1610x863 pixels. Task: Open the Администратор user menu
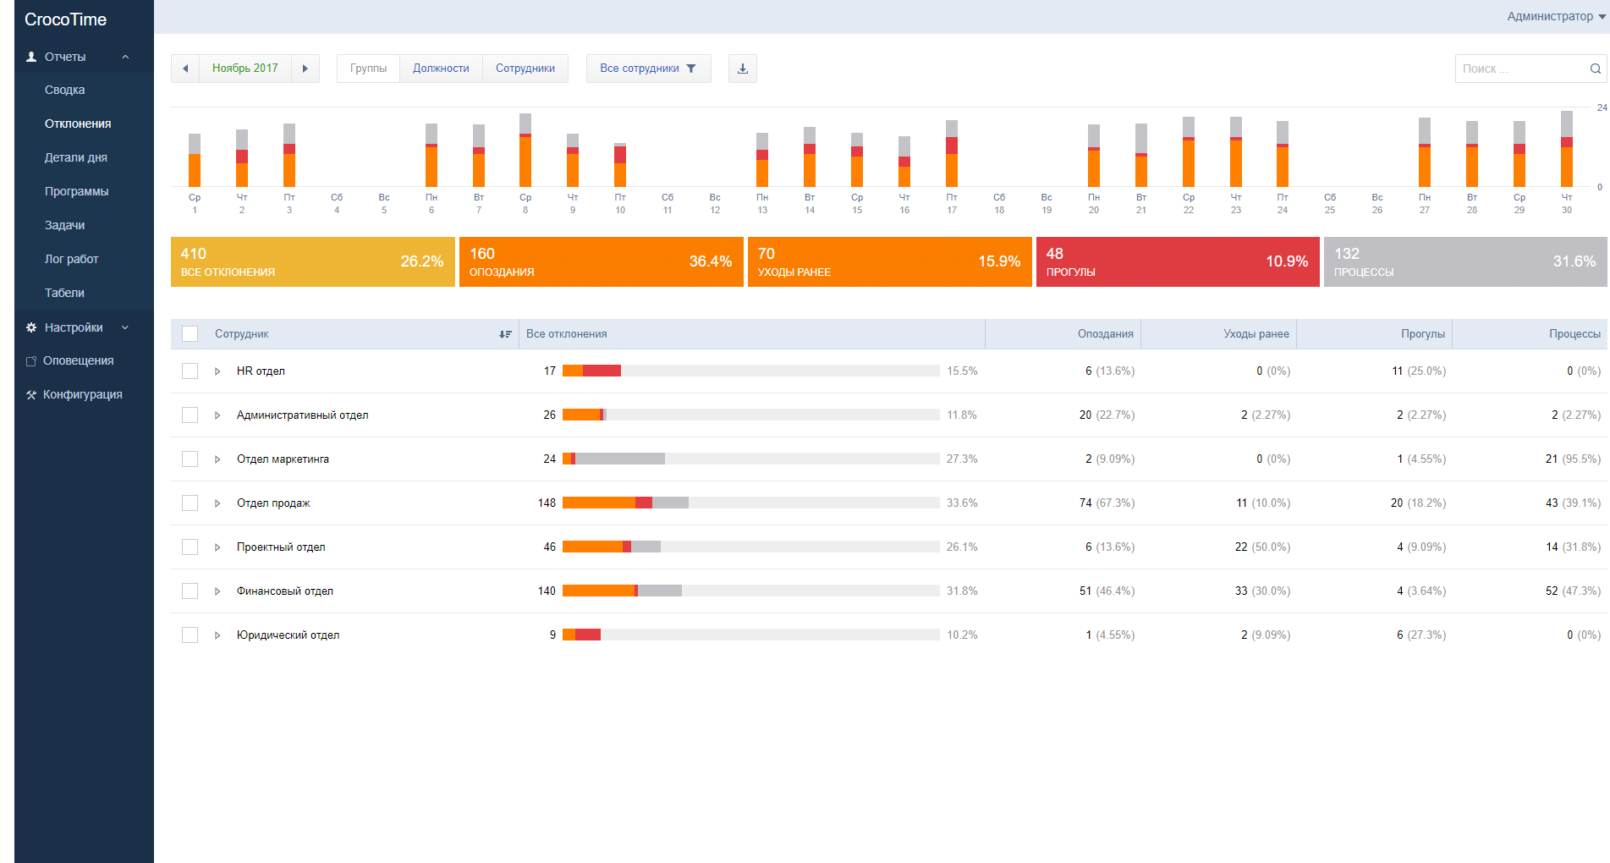click(1555, 16)
